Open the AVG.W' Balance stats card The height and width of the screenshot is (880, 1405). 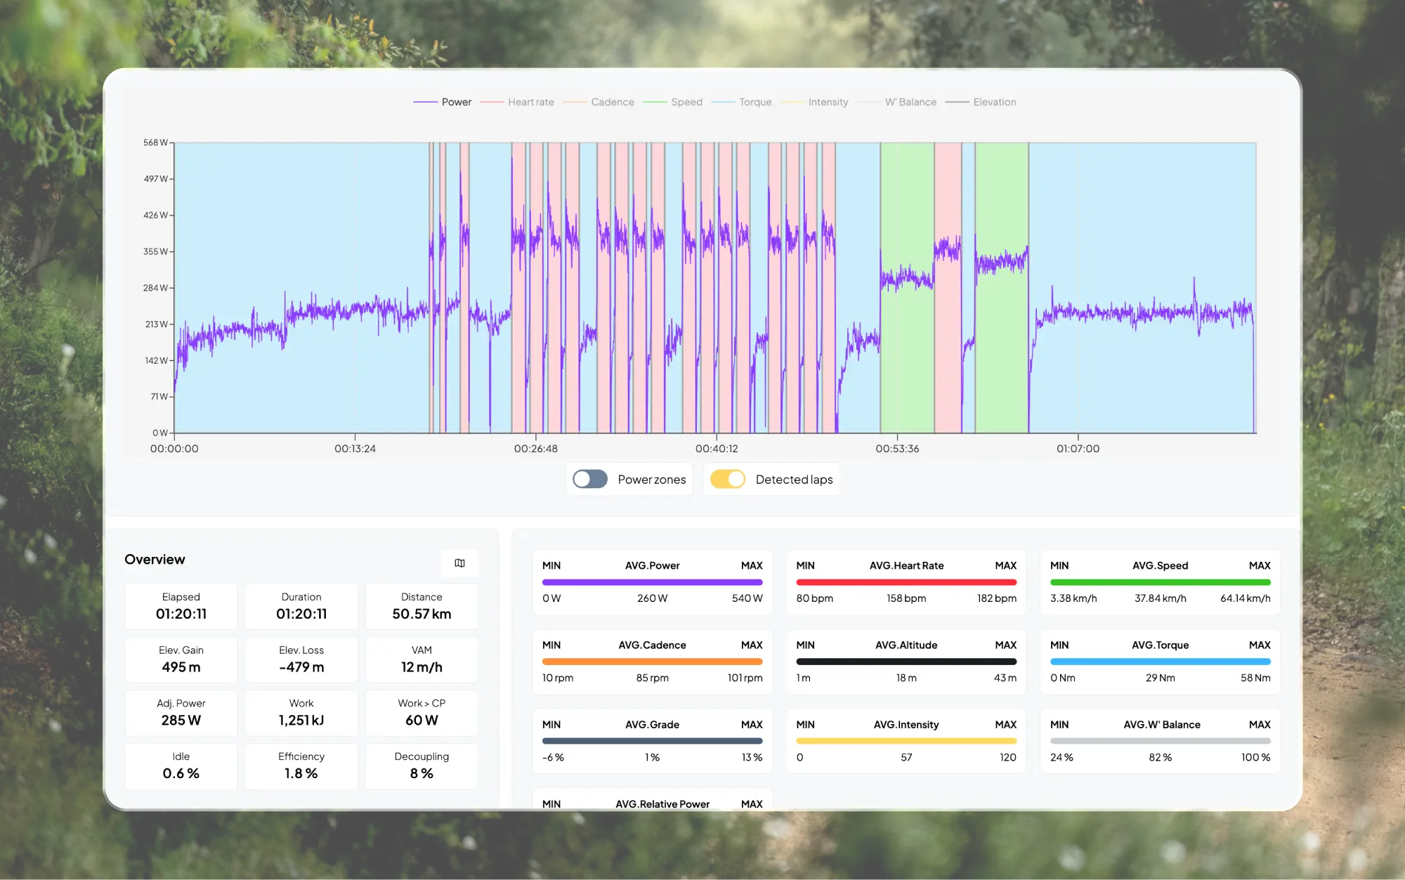[x=1160, y=741]
